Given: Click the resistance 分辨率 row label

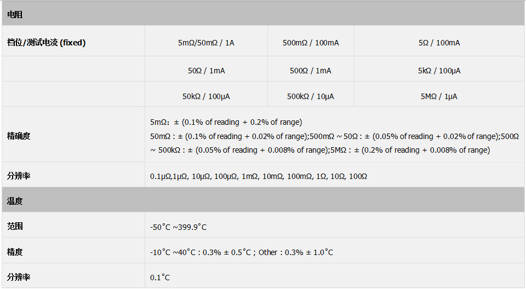Looking at the screenshot, I should (x=19, y=176).
